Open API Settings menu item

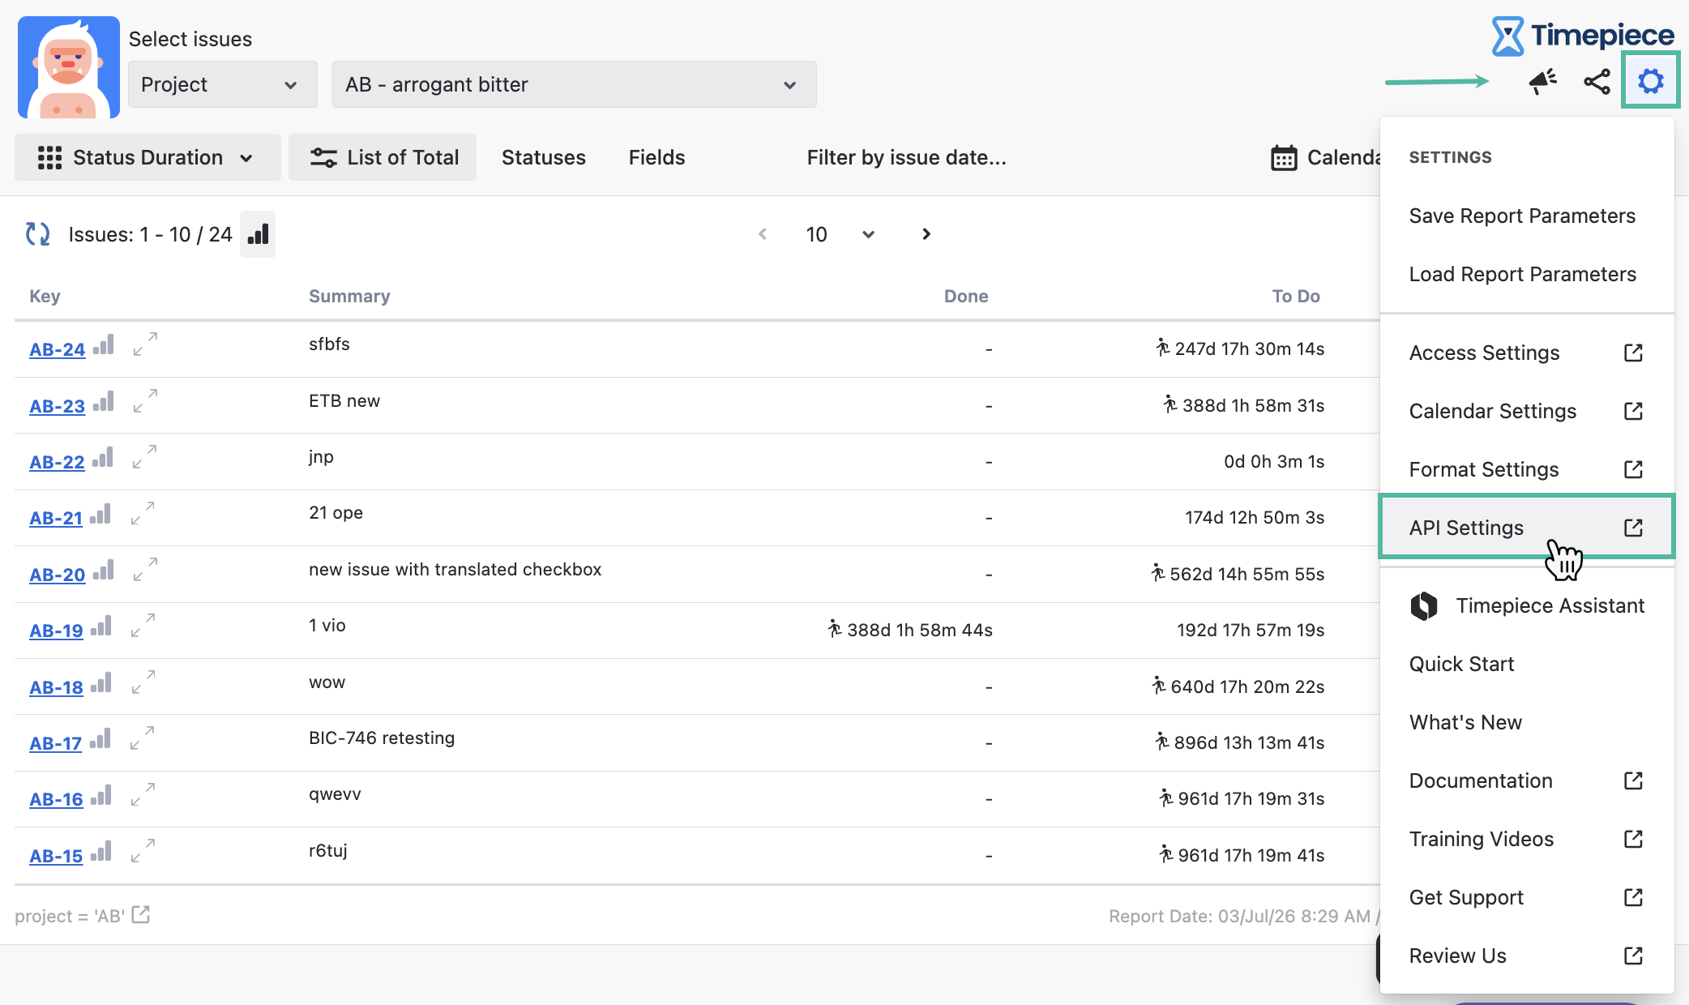tap(1526, 528)
